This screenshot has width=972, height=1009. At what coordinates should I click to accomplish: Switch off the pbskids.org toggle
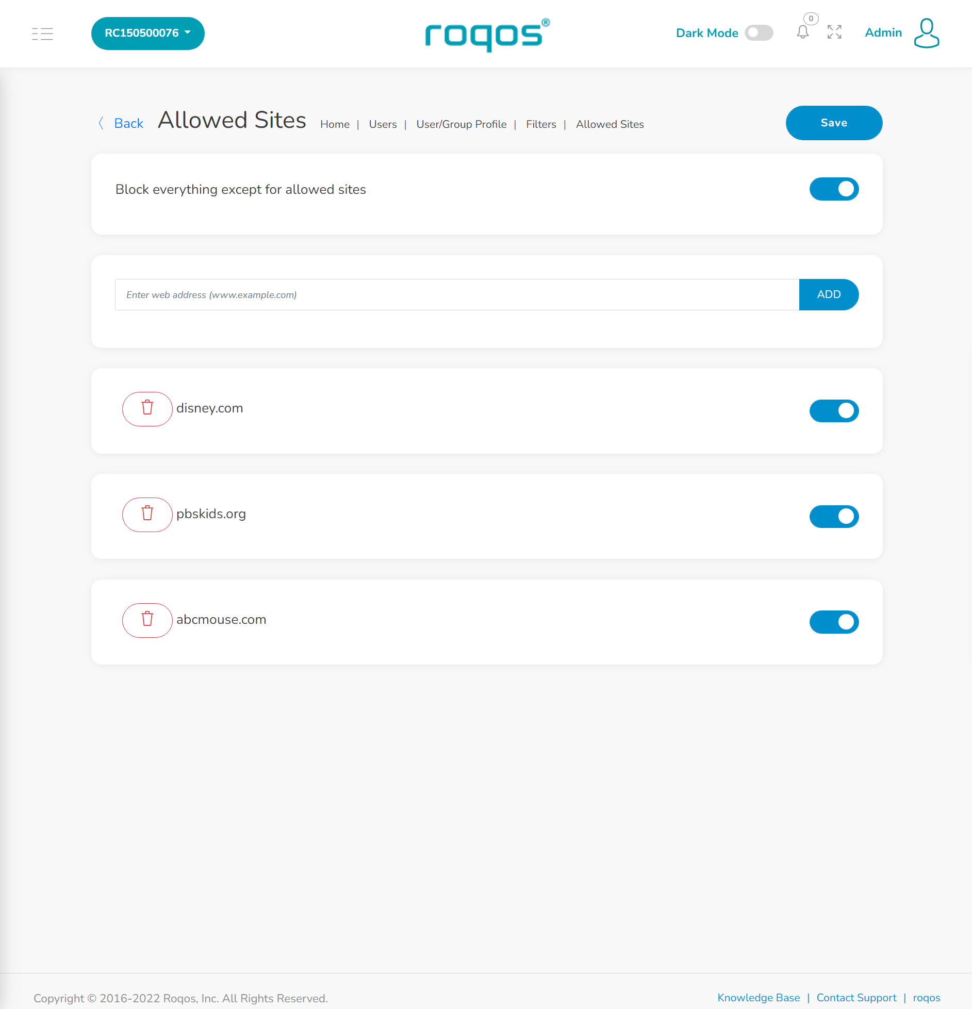click(x=834, y=516)
